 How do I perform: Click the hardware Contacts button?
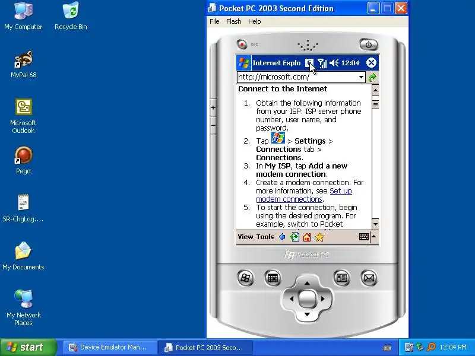pyautogui.click(x=341, y=278)
